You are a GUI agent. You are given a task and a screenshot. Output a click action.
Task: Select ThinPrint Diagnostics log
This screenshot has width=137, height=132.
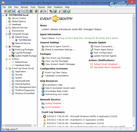[x=25, y=90]
